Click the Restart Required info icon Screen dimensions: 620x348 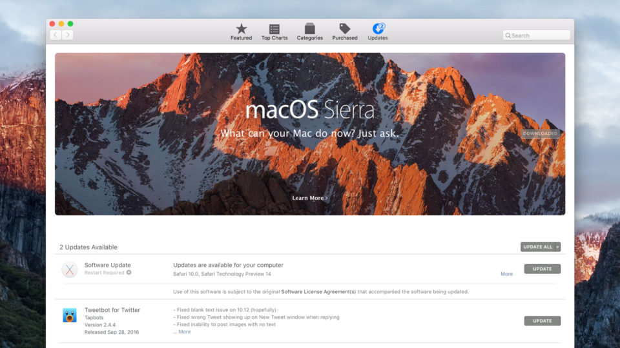click(129, 273)
